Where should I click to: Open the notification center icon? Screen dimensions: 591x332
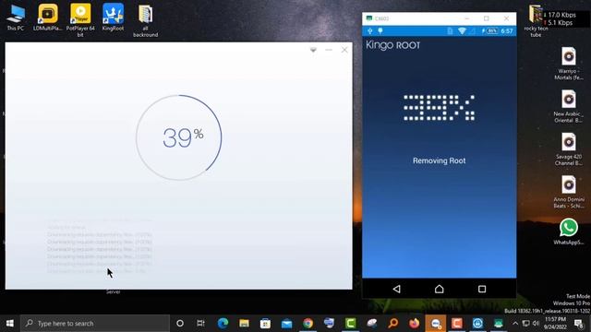tap(579, 324)
